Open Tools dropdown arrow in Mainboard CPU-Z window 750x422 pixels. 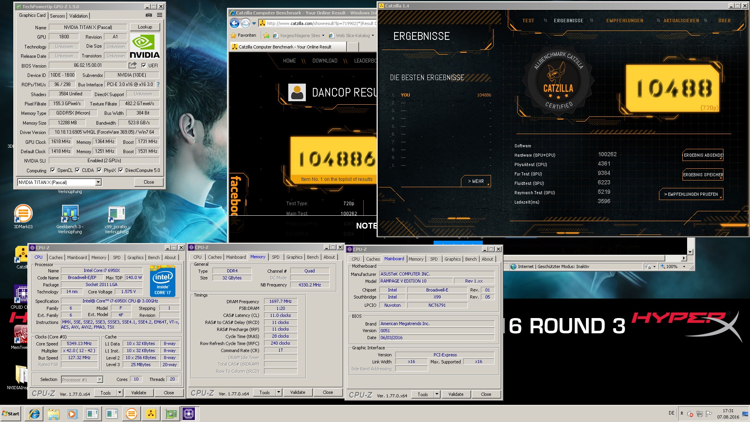pos(437,394)
